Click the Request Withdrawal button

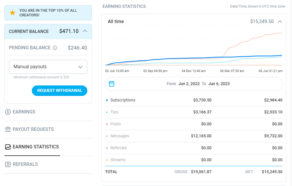tap(60, 91)
